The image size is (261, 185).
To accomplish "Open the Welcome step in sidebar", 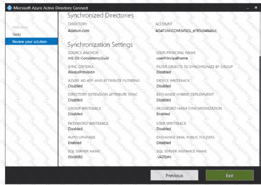I will coord(20,27).
